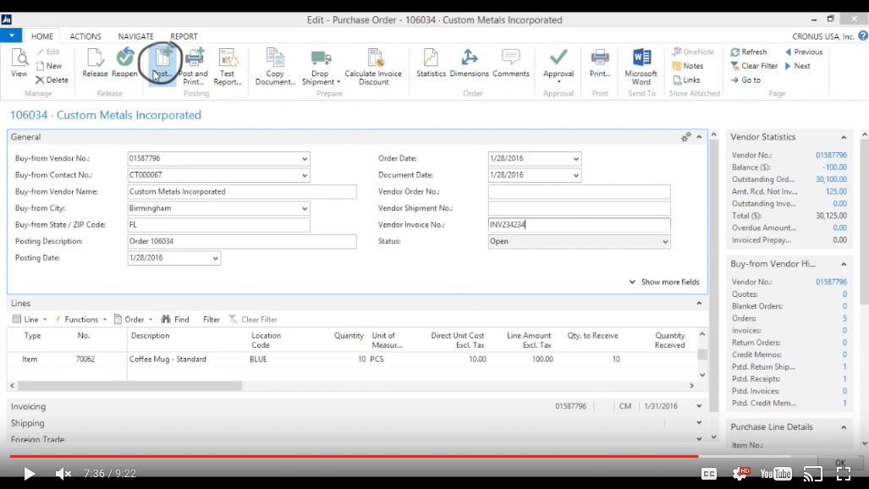Viewport: 869px width, 489px height.
Task: Open order Statistics
Action: pyautogui.click(x=431, y=63)
